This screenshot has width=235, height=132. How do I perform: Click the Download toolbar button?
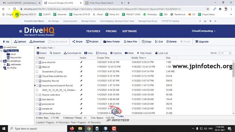[37, 41]
